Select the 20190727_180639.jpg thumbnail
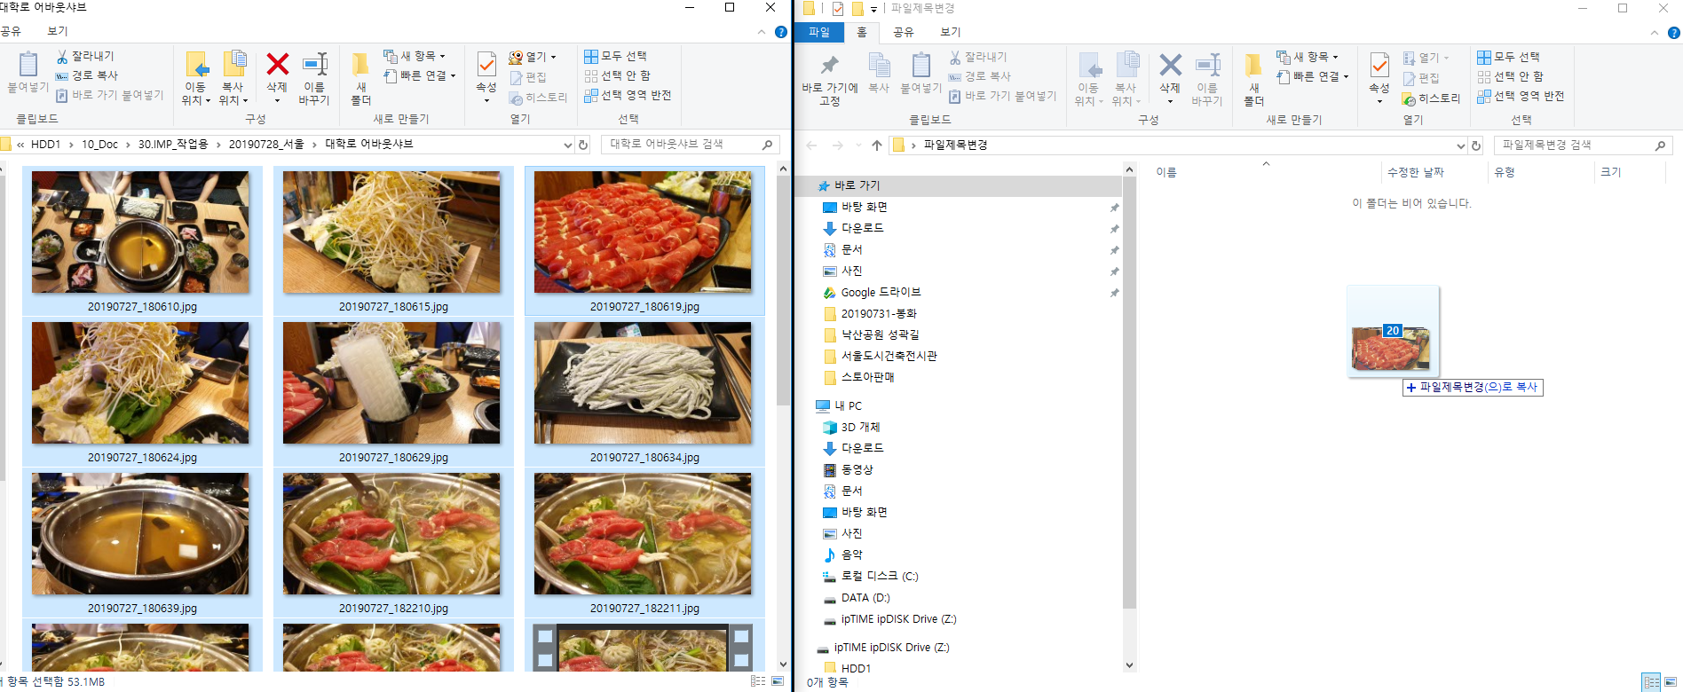This screenshot has width=1683, height=692. click(142, 543)
